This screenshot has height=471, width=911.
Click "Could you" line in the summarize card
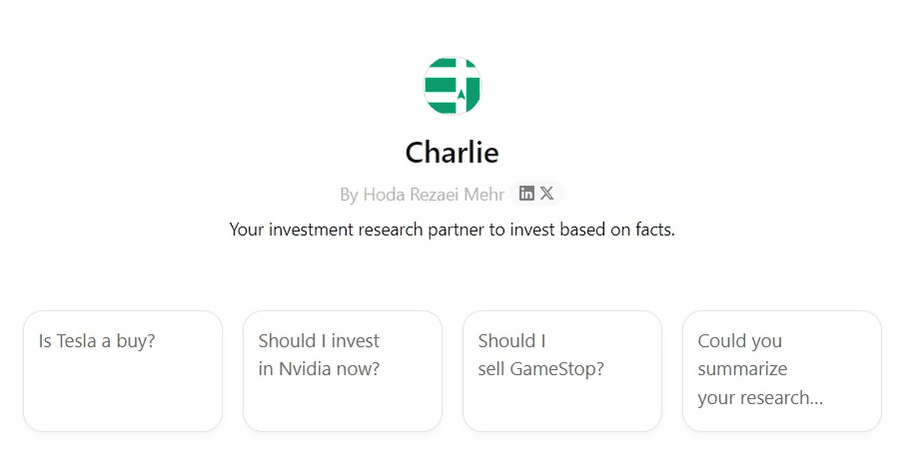point(739,341)
